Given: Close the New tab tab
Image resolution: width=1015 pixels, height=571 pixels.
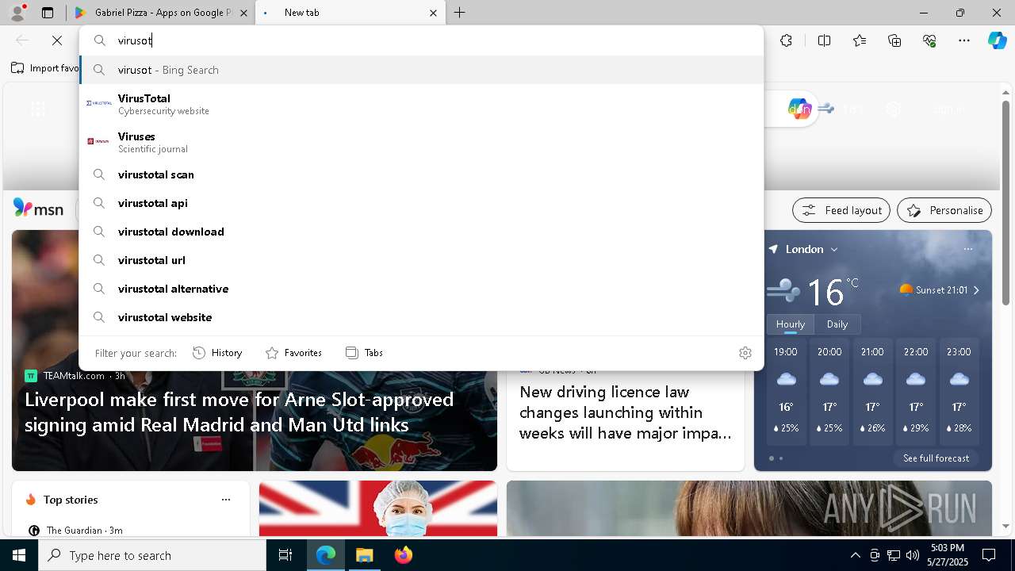Looking at the screenshot, I should [433, 13].
